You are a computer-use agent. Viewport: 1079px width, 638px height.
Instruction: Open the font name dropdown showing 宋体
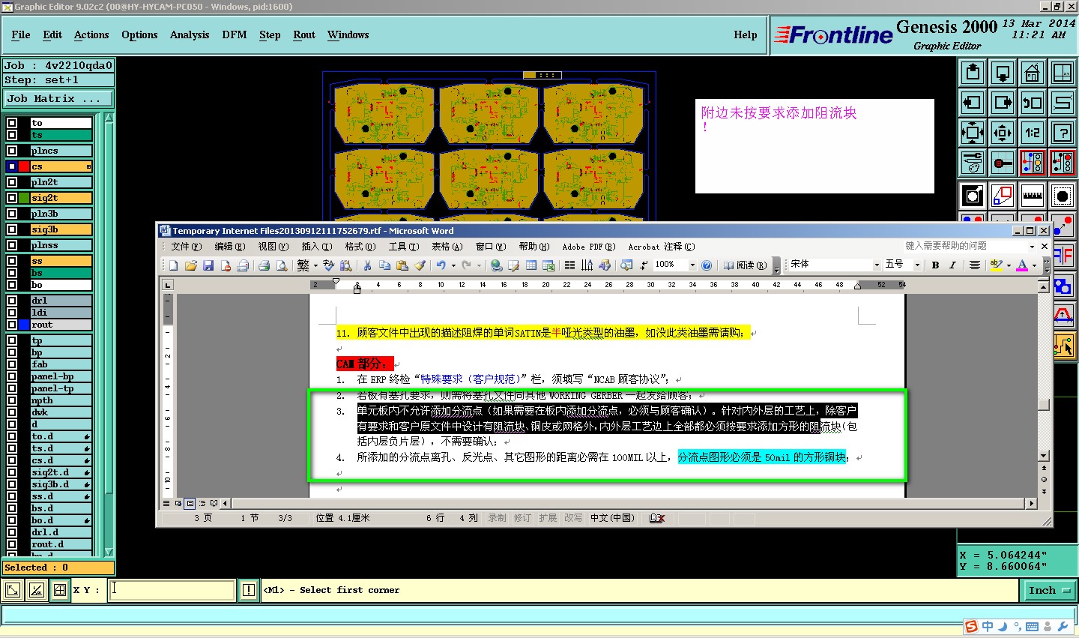[x=877, y=265]
